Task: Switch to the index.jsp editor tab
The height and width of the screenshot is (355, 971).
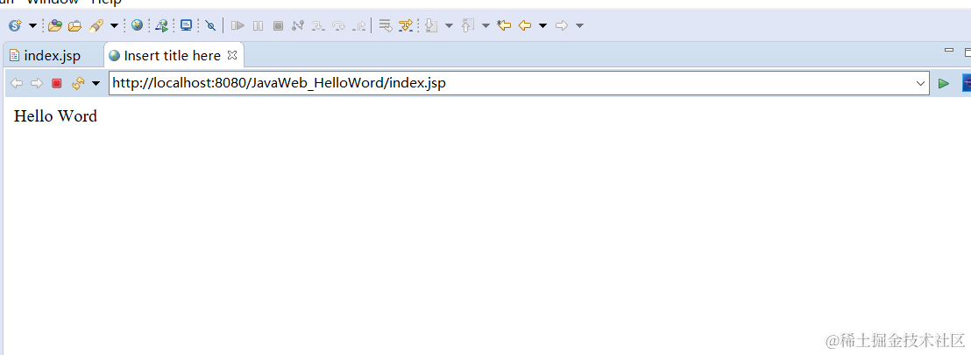Action: [x=52, y=56]
